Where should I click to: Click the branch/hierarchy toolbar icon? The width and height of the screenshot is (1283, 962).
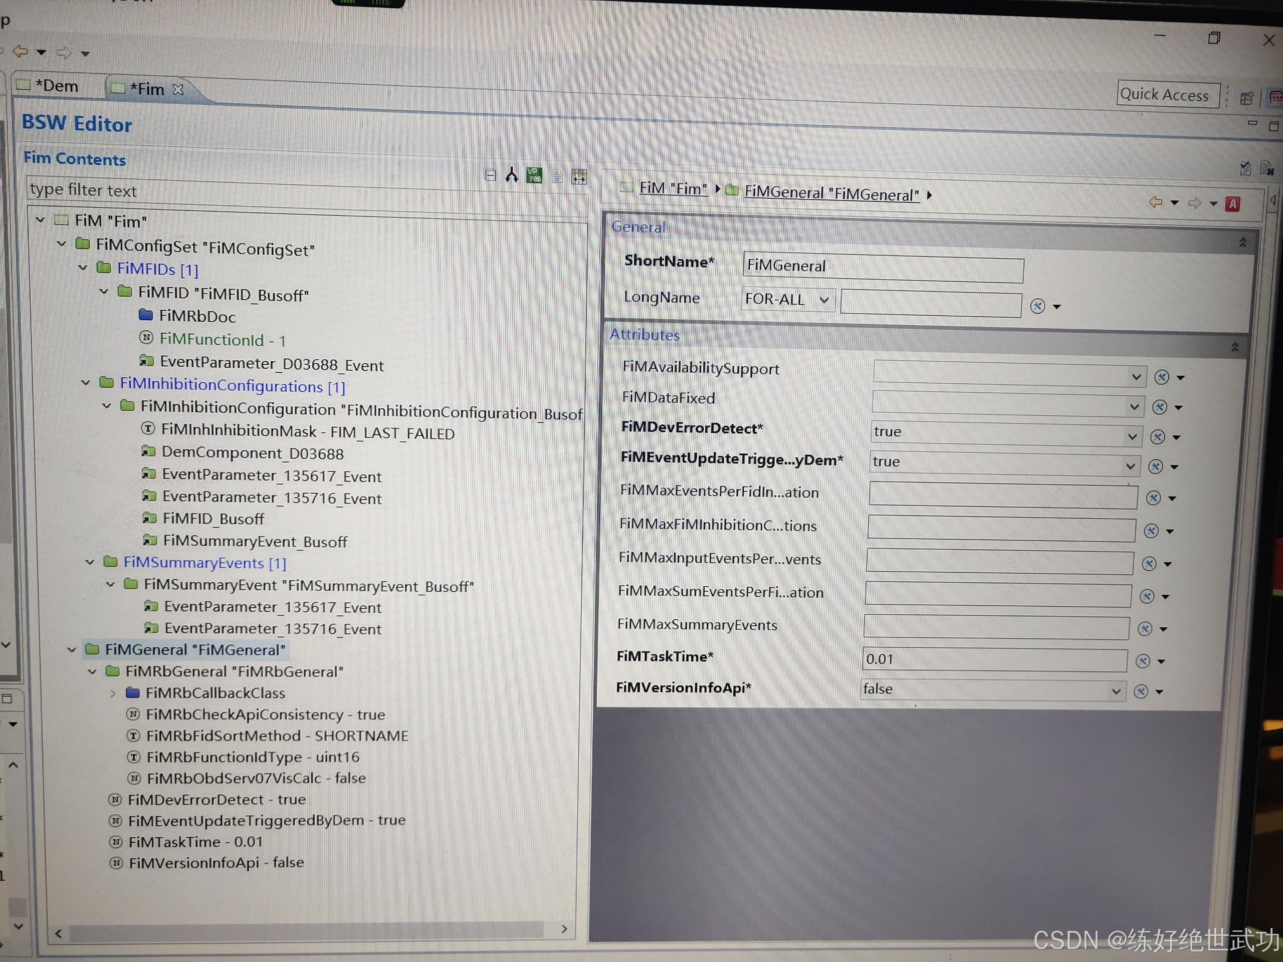coord(512,175)
